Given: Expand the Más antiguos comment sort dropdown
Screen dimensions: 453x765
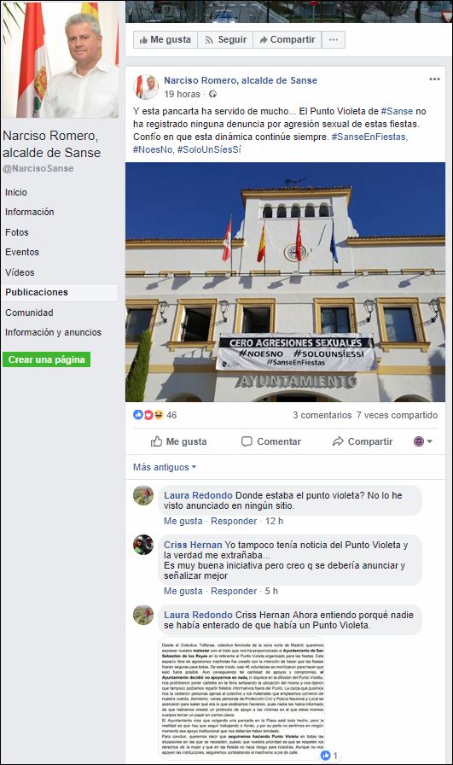Looking at the screenshot, I should pyautogui.click(x=165, y=467).
